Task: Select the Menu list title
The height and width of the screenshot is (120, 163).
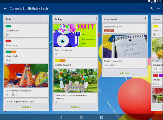Action: pyautogui.click(x=156, y=19)
